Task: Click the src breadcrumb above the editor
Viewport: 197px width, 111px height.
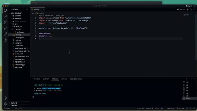Action: pyautogui.click(x=33, y=13)
